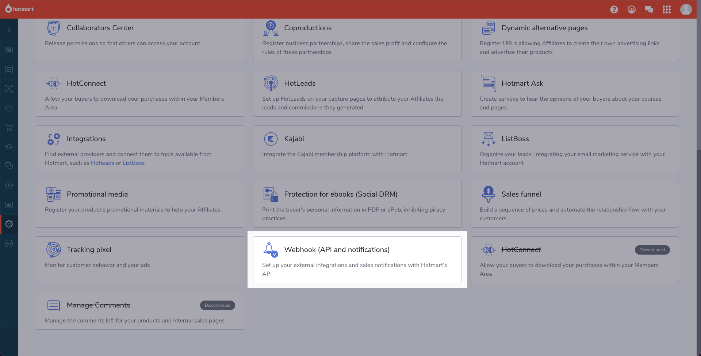Click 'Monitor customer behavior and your ads' text
The width and height of the screenshot is (701, 356).
[97, 265]
